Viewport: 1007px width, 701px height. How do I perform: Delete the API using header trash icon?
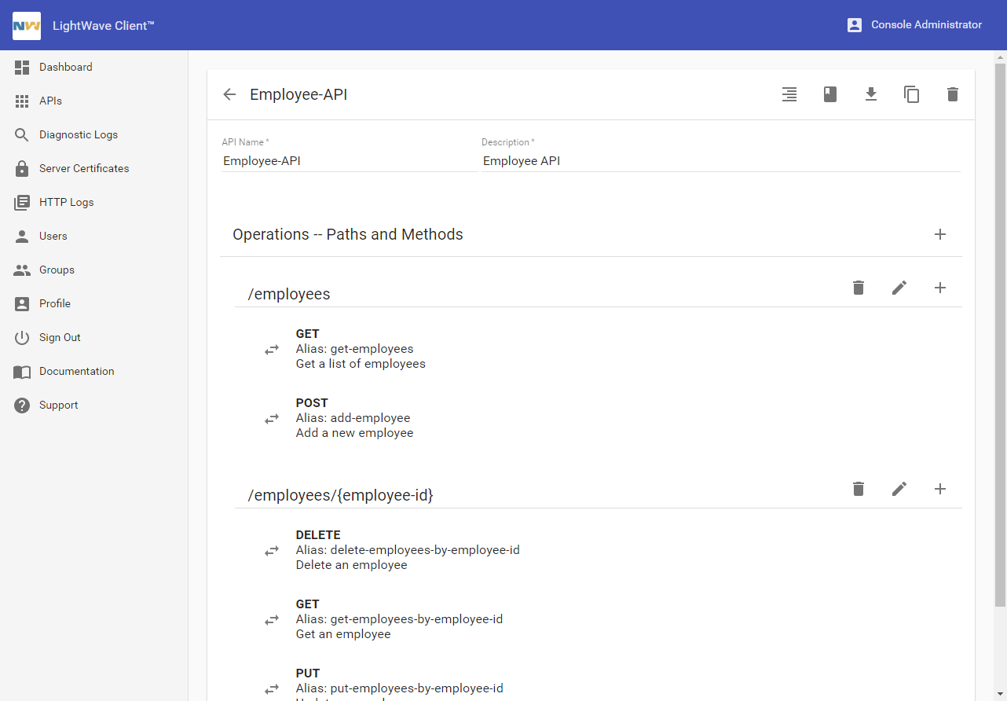952,94
